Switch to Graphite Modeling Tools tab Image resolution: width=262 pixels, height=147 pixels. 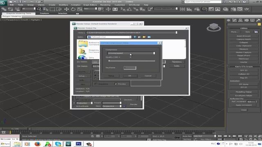(x=19, y=13)
